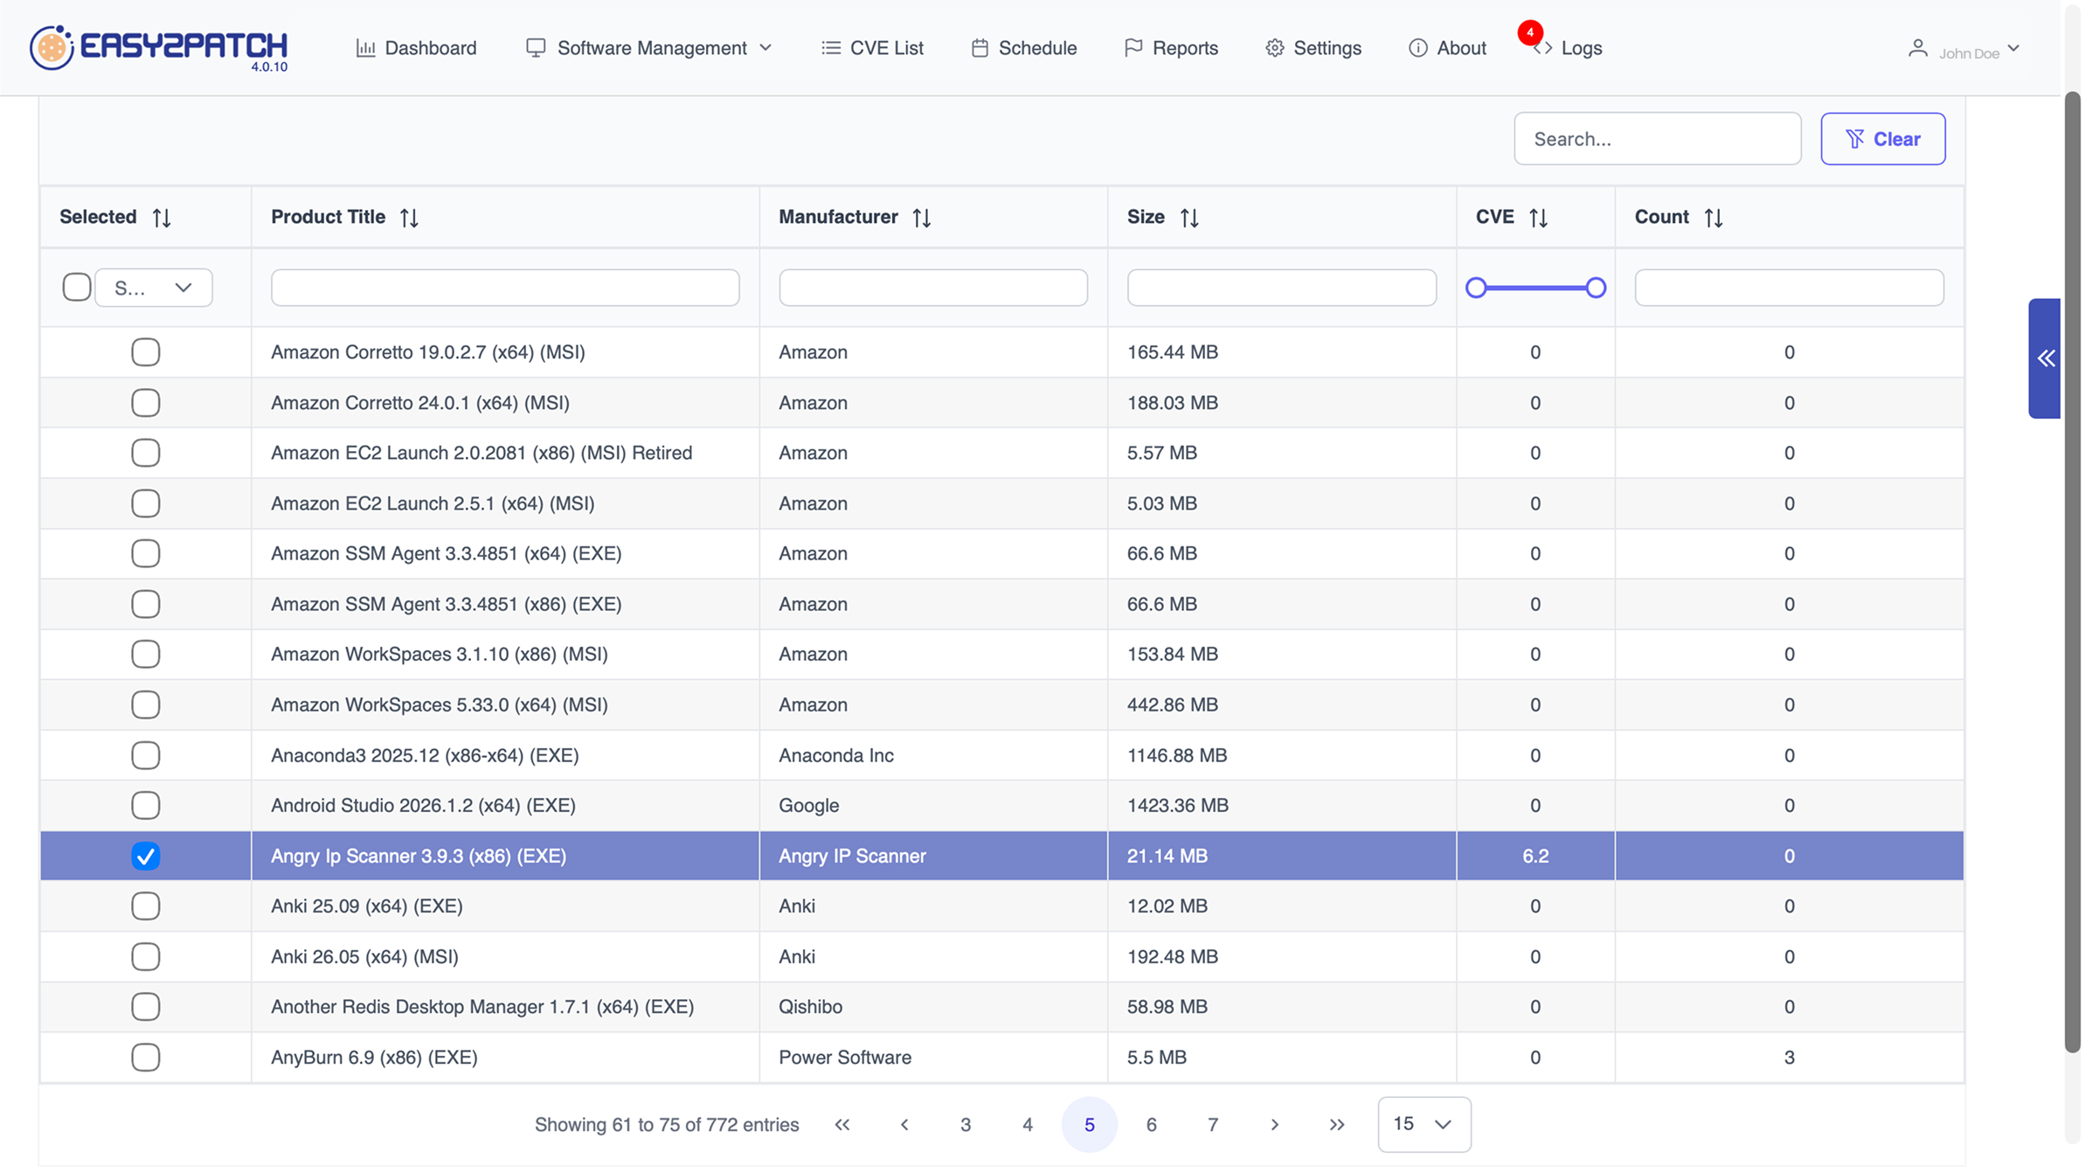Click 'Amazon SSM Agent 3.3.4851 (x64) (EXE)'
The image size is (2085, 1173).
pyautogui.click(x=447, y=554)
